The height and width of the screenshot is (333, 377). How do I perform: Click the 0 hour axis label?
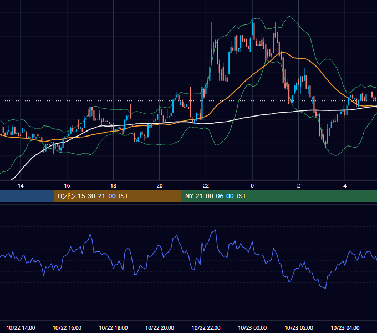[x=252, y=186]
